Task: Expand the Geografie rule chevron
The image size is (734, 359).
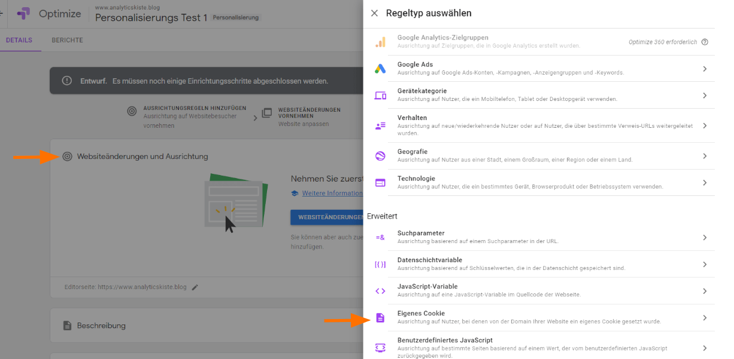Action: click(x=705, y=156)
